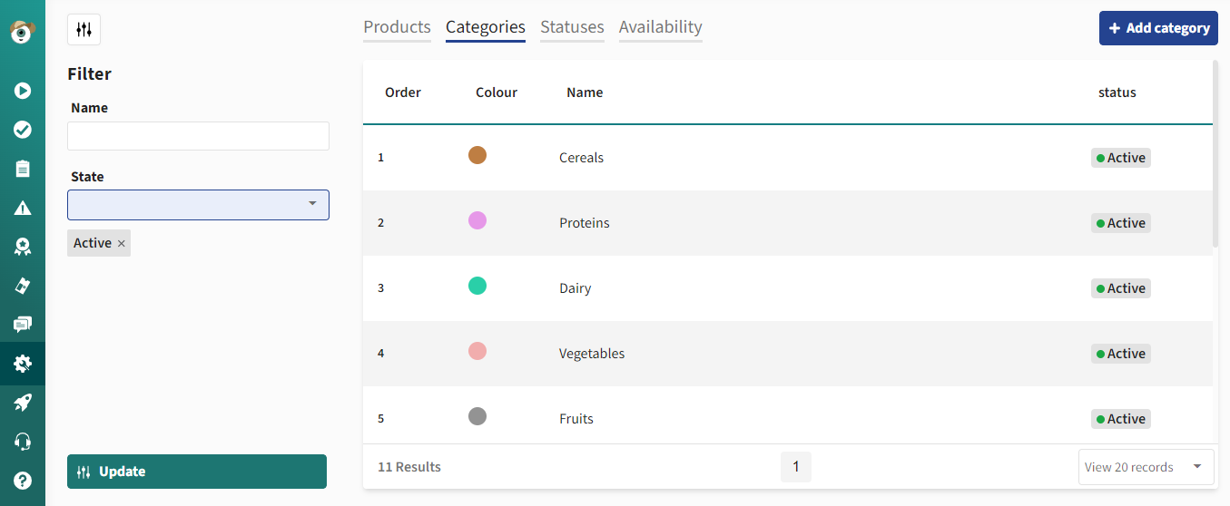Open the chat messages sidebar icon
This screenshot has height=506, width=1230.
click(x=23, y=325)
